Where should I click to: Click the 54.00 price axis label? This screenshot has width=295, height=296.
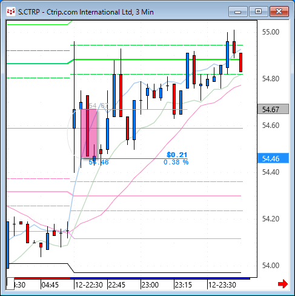click(271, 266)
